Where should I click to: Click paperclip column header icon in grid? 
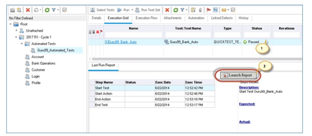pos(90,32)
